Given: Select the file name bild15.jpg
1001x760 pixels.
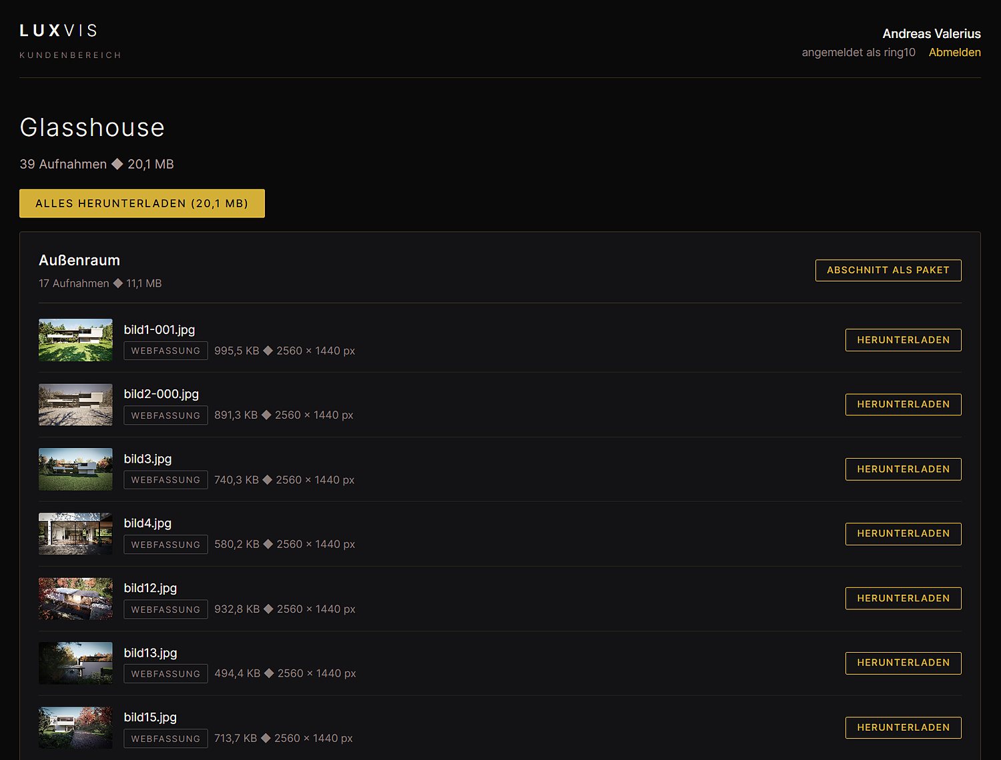Looking at the screenshot, I should click(x=150, y=717).
